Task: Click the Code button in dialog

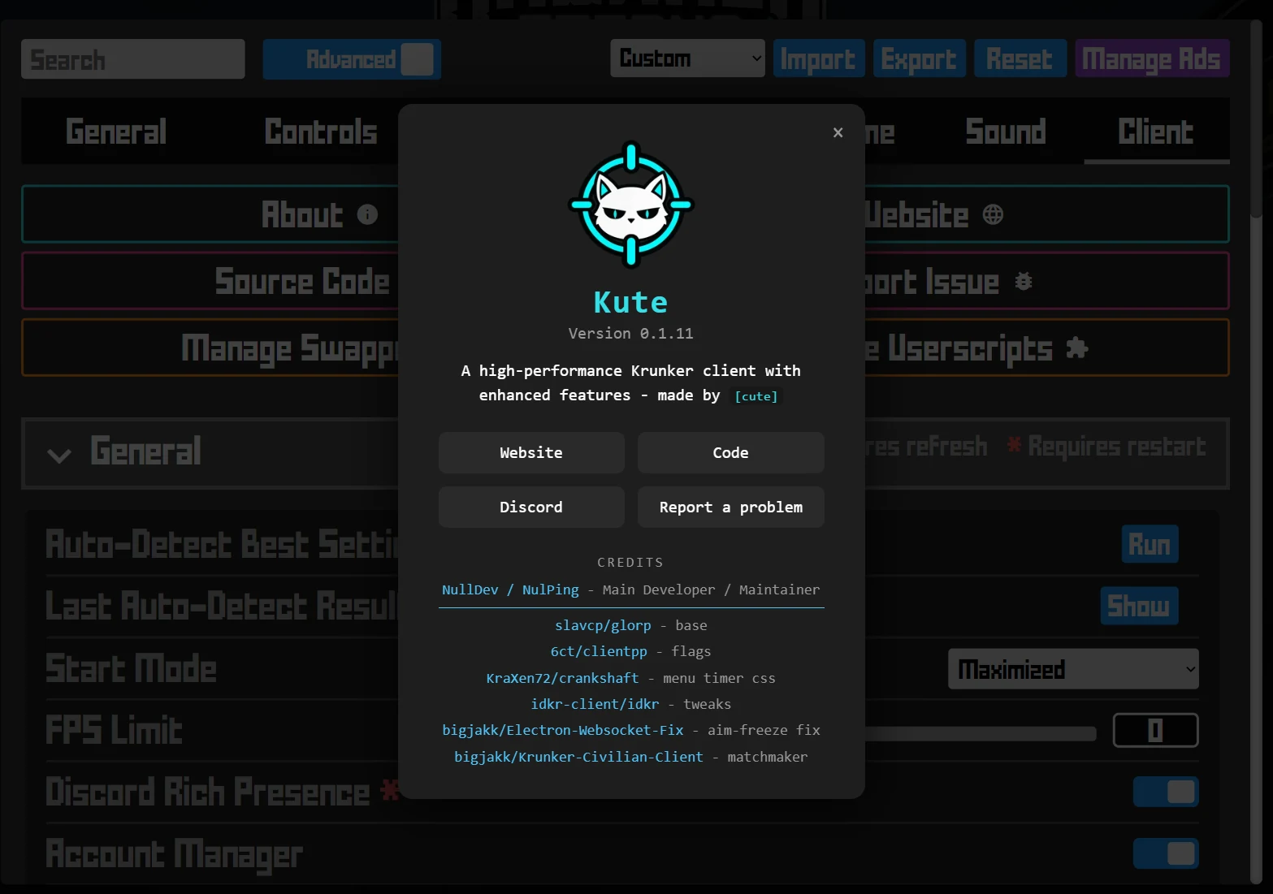Action: 730,452
